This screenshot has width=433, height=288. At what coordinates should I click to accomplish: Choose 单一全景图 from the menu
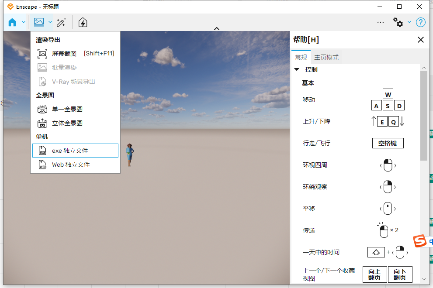click(76, 109)
